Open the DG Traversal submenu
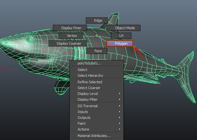Image resolution: width=197 pixels, height=140 pixels. (97, 106)
